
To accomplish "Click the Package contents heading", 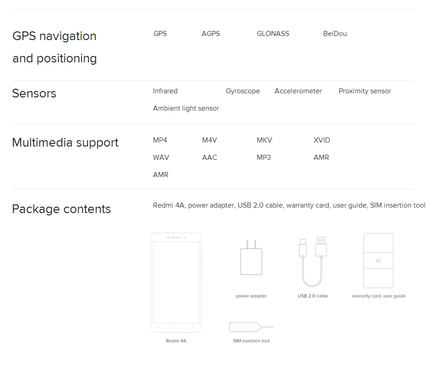I will click(x=61, y=209).
